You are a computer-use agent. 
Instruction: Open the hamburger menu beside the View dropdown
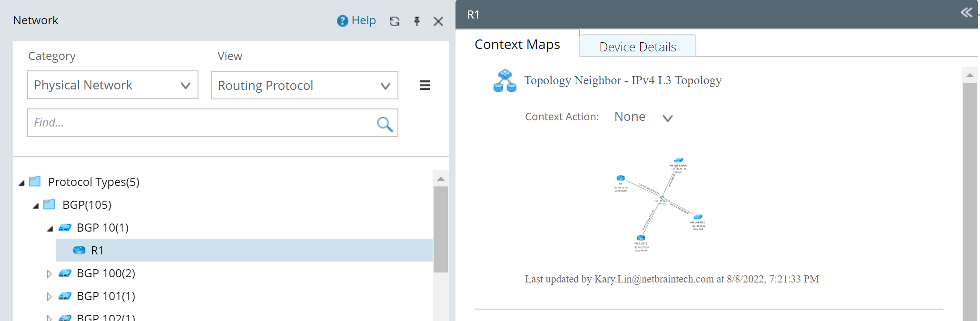(424, 85)
